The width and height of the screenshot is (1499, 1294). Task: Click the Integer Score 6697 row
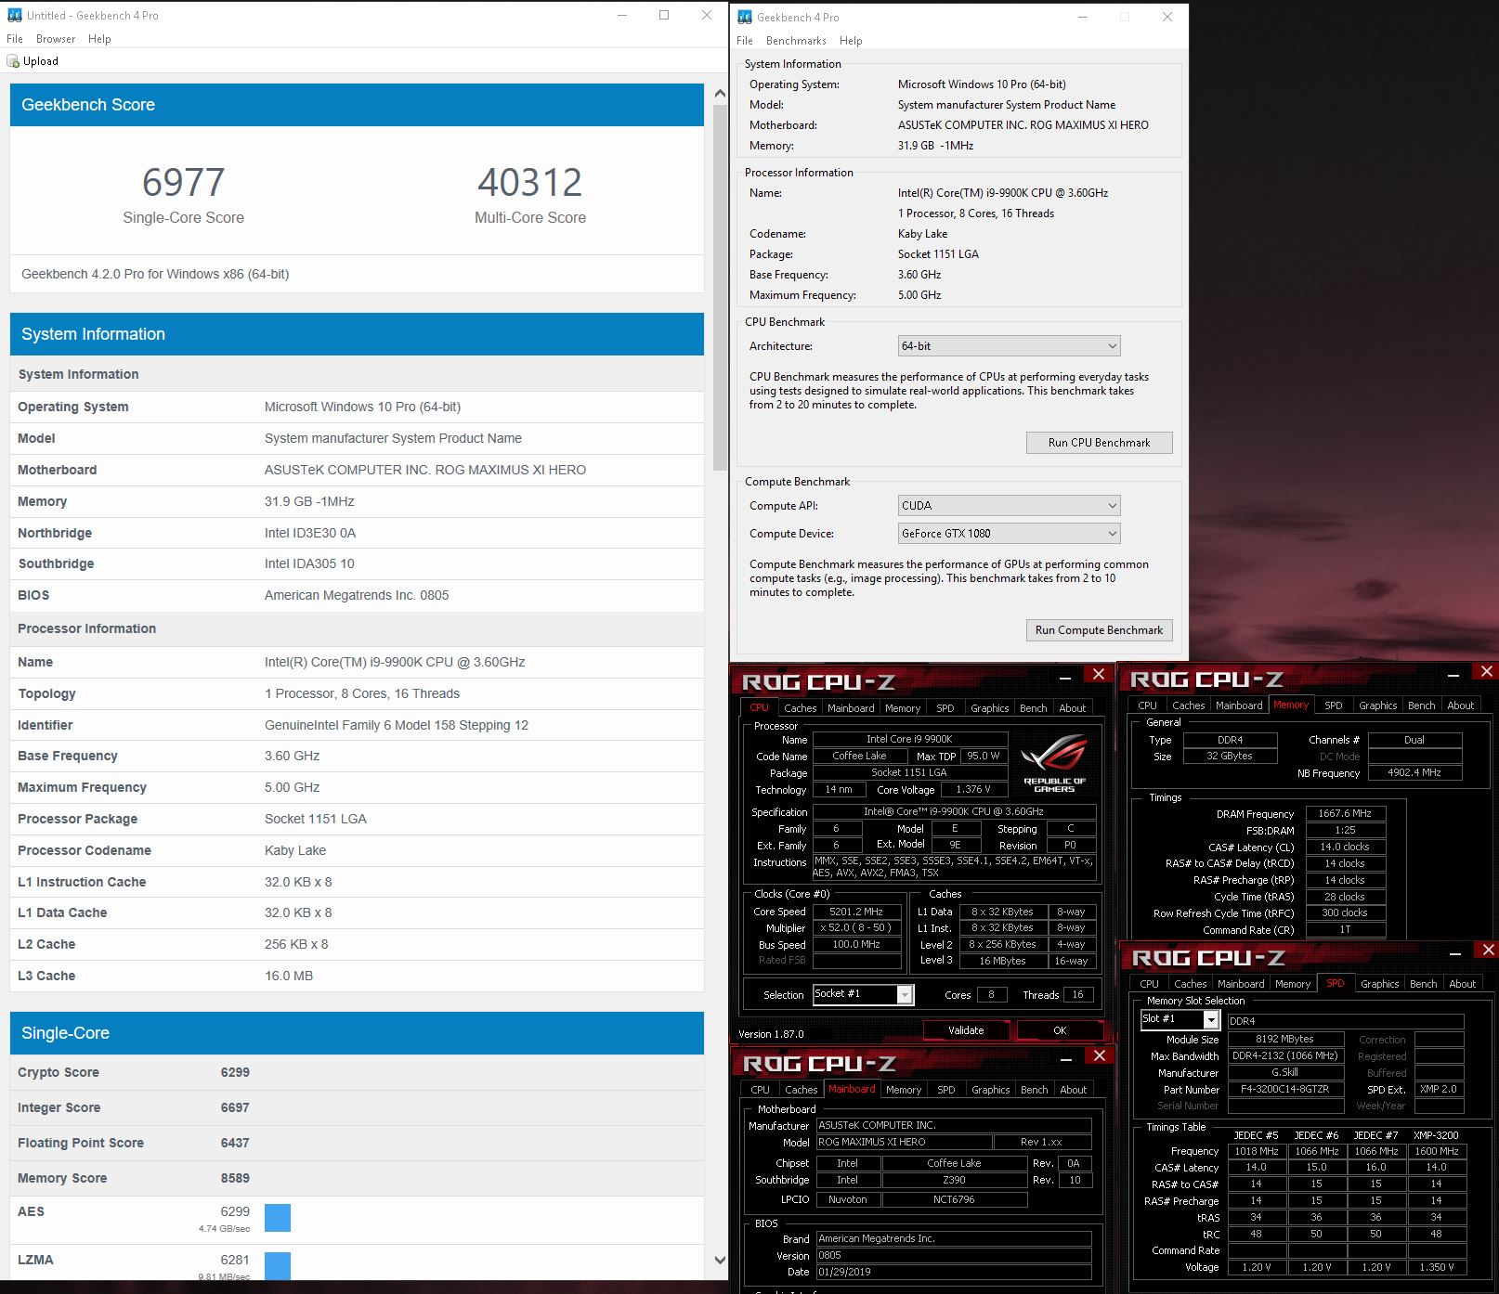(x=357, y=1107)
